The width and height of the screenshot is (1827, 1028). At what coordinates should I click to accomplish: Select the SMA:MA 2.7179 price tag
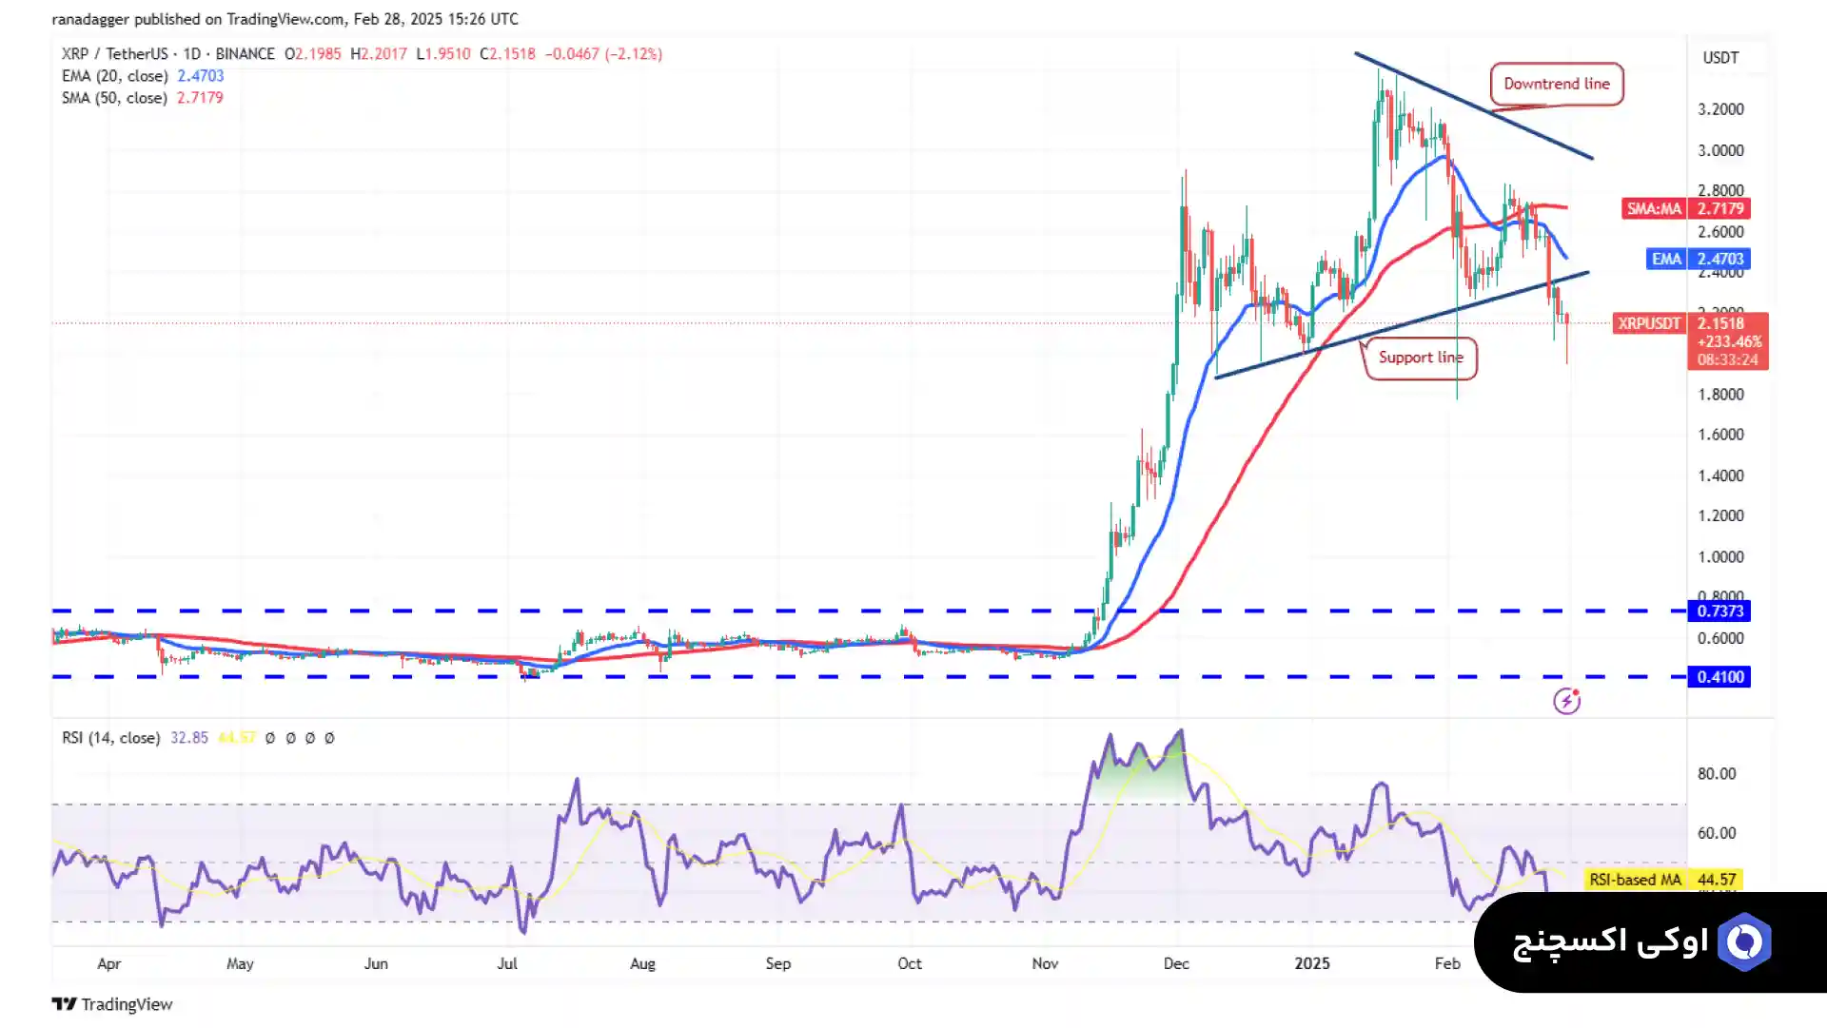(x=1685, y=208)
